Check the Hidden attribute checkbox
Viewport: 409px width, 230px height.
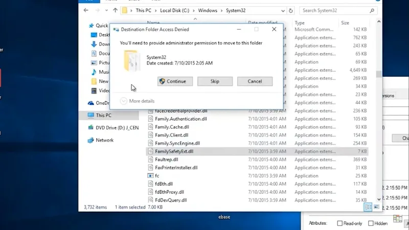(x=371, y=223)
